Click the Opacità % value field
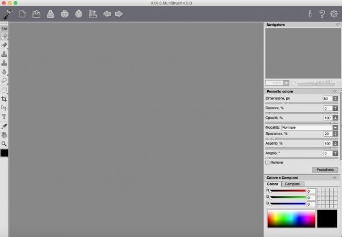This screenshot has height=237, width=342. (327, 118)
